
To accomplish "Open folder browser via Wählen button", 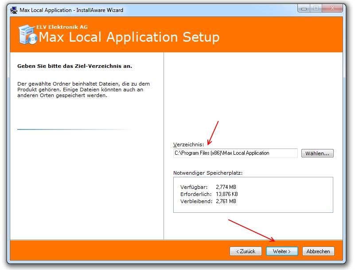I will click(x=317, y=153).
